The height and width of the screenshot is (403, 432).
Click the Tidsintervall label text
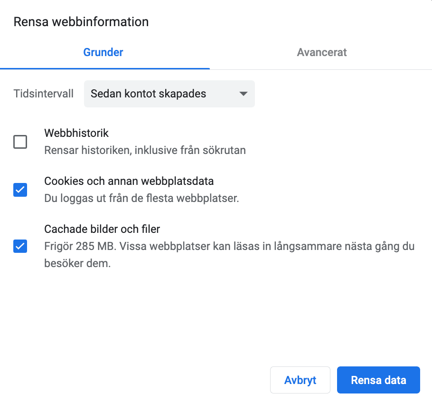(44, 94)
